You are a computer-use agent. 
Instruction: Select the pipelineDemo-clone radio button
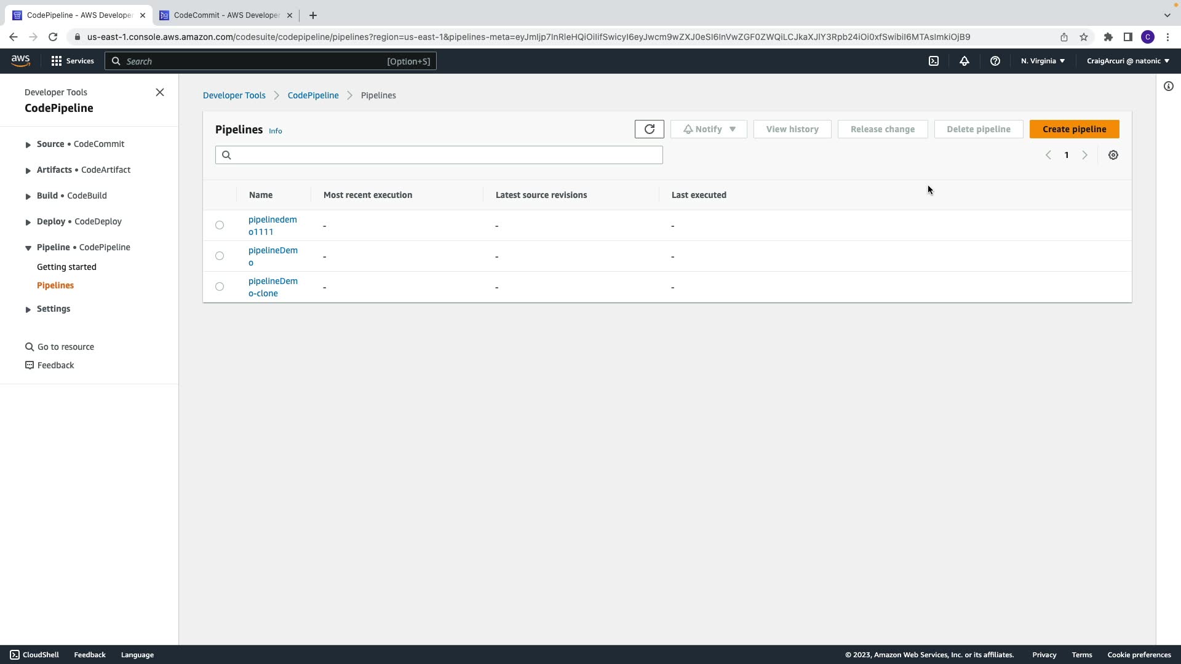[220, 287]
